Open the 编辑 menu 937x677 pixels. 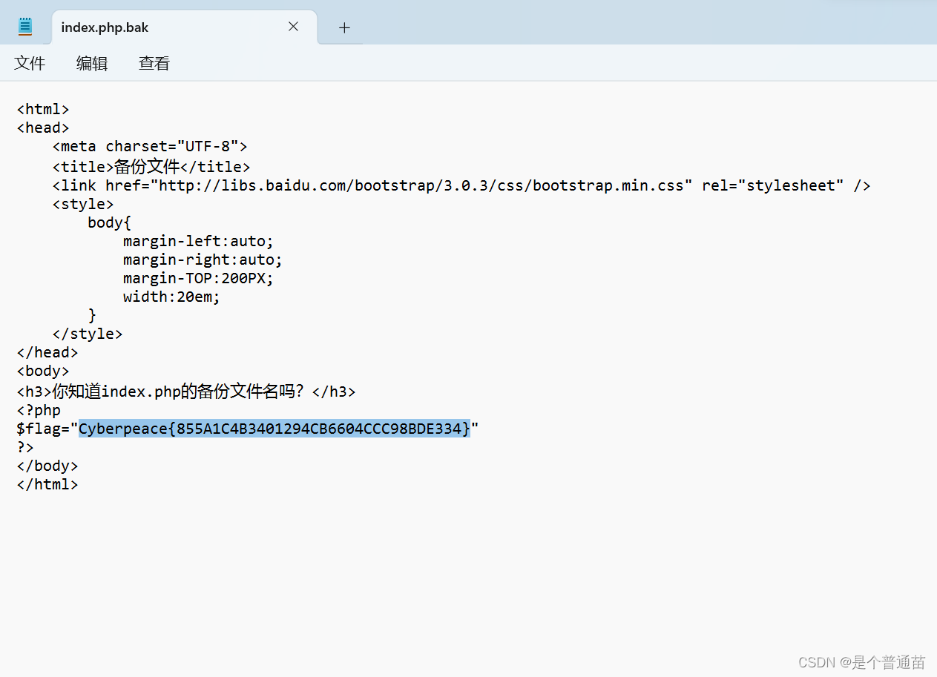click(x=91, y=63)
